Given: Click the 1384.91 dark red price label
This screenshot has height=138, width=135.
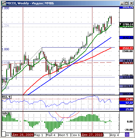Looking at the screenshot, I should pyautogui.click(x=126, y=63).
